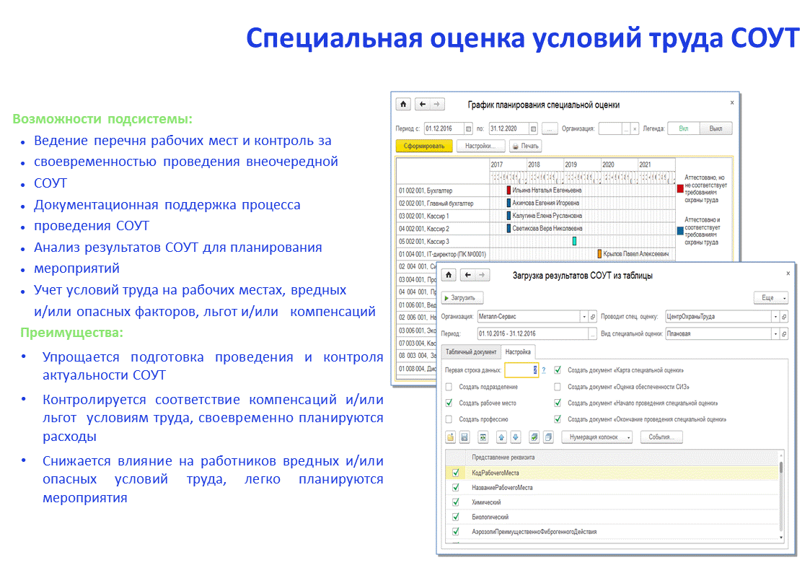The image size is (810, 573).
Task: Toggle Оценка обеспеченности СИЗ document checkbox
Action: coord(558,387)
